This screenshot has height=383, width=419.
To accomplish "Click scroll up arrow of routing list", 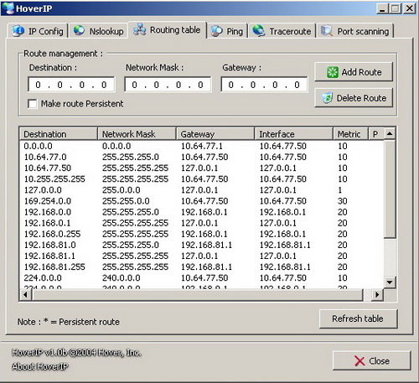I will coord(390,134).
